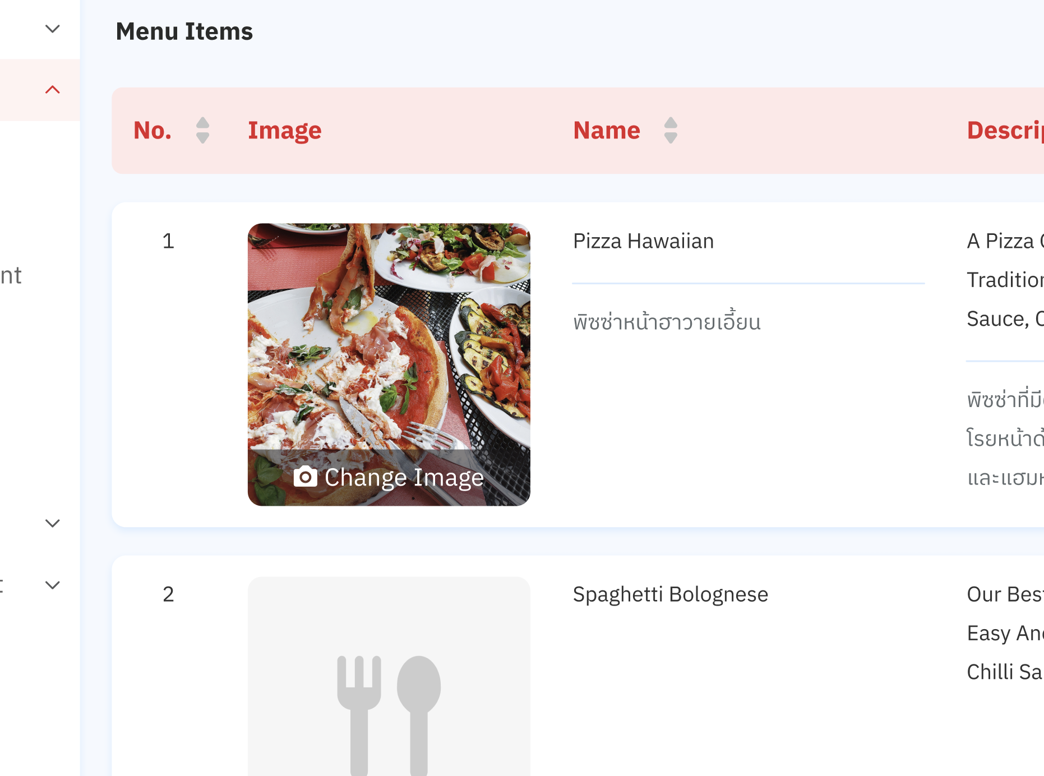The image size is (1044, 776).
Task: Sort Name column descending with down arrow
Action: click(671, 138)
